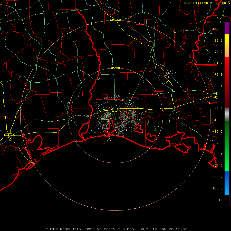Click the 45.6 velocity scale value
This screenshot has width=231, height=231.
(218, 74)
